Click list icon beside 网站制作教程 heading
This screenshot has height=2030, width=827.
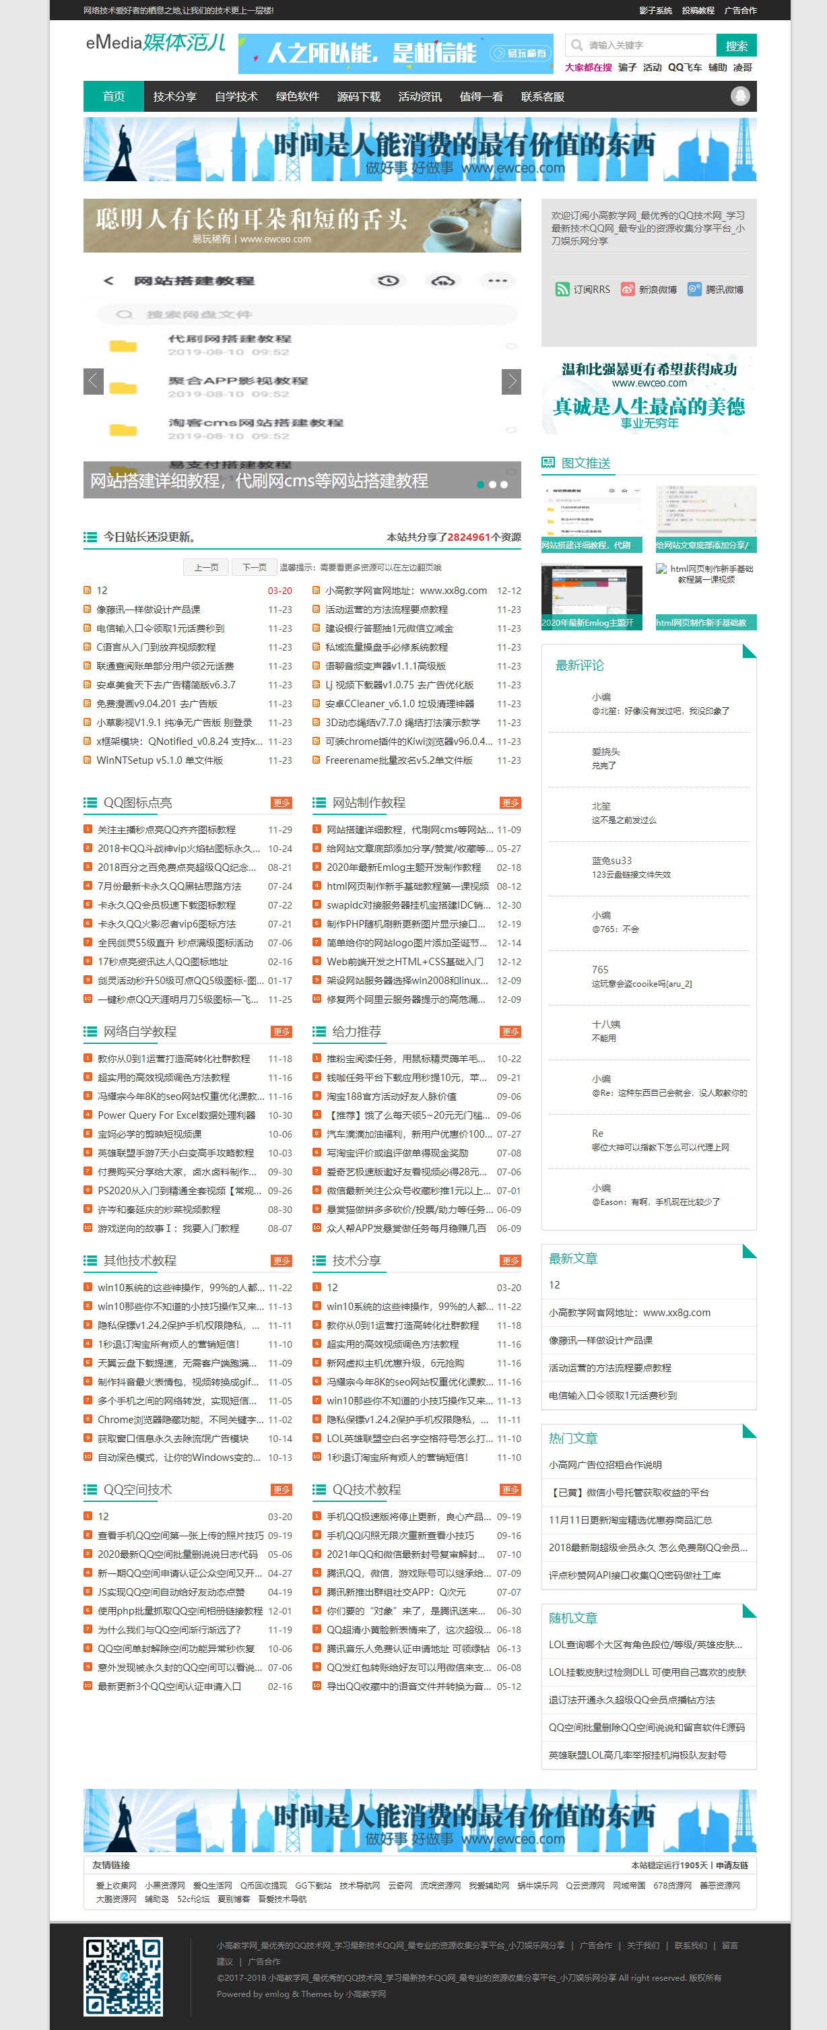click(x=319, y=802)
